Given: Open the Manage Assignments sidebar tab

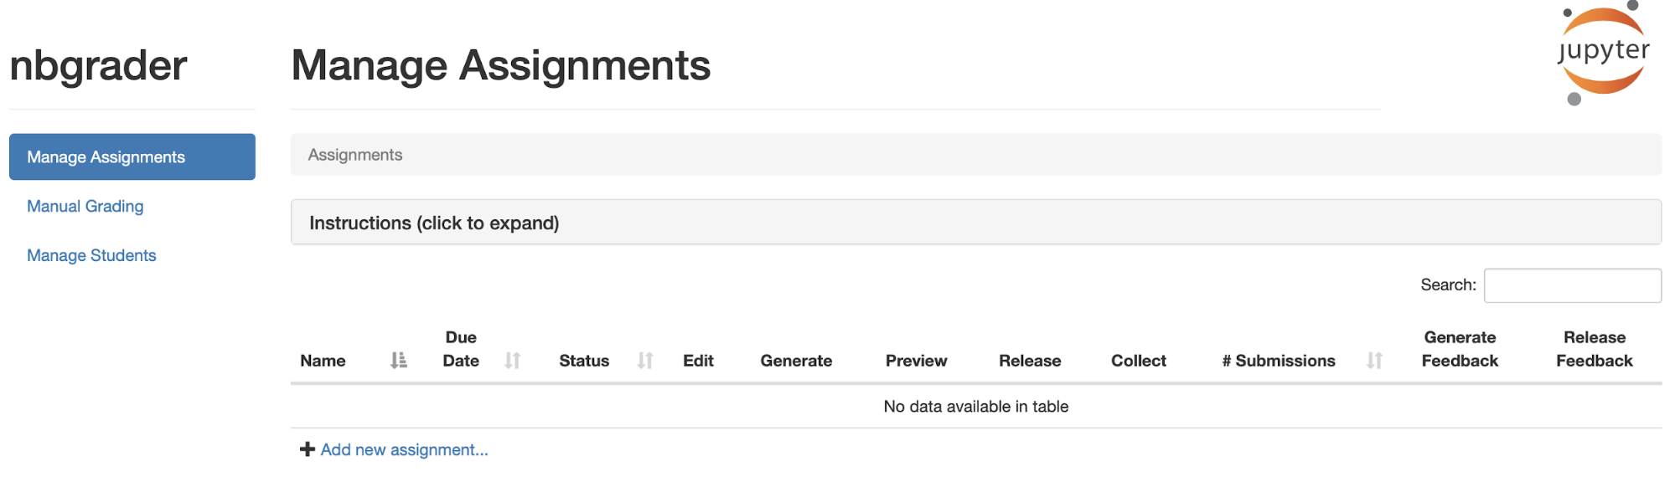Looking at the screenshot, I should [132, 156].
